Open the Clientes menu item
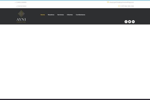 pyautogui.click(x=70, y=15)
